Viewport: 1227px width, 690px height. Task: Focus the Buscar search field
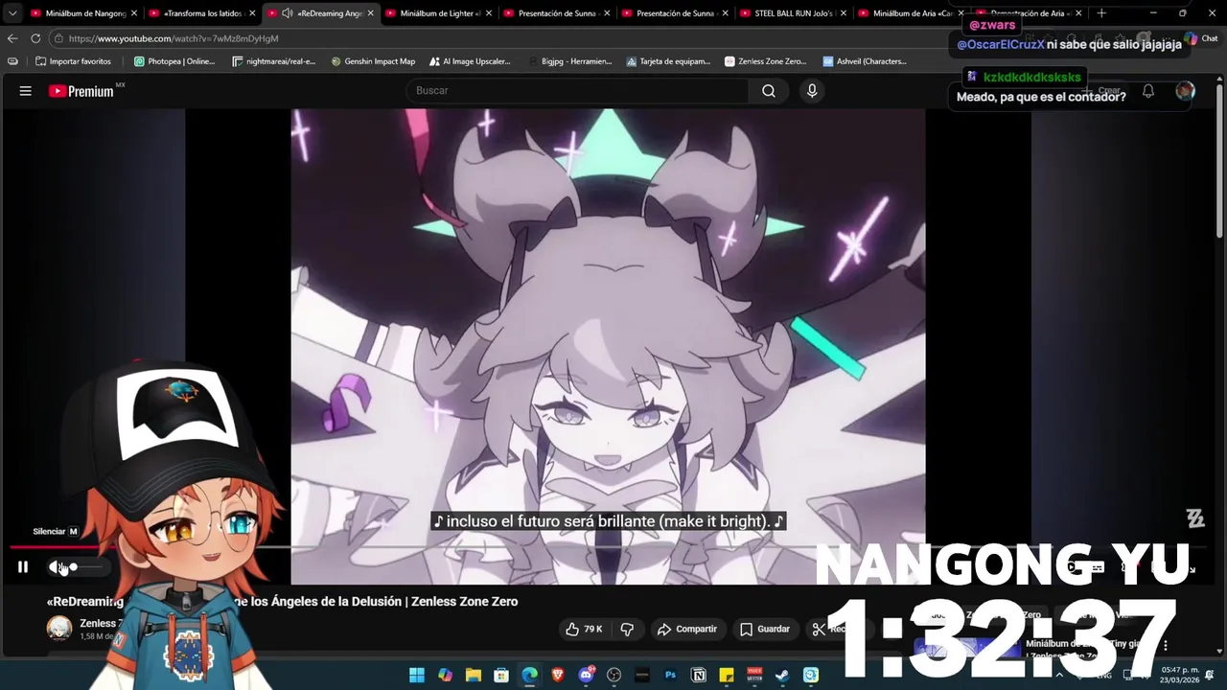click(578, 91)
